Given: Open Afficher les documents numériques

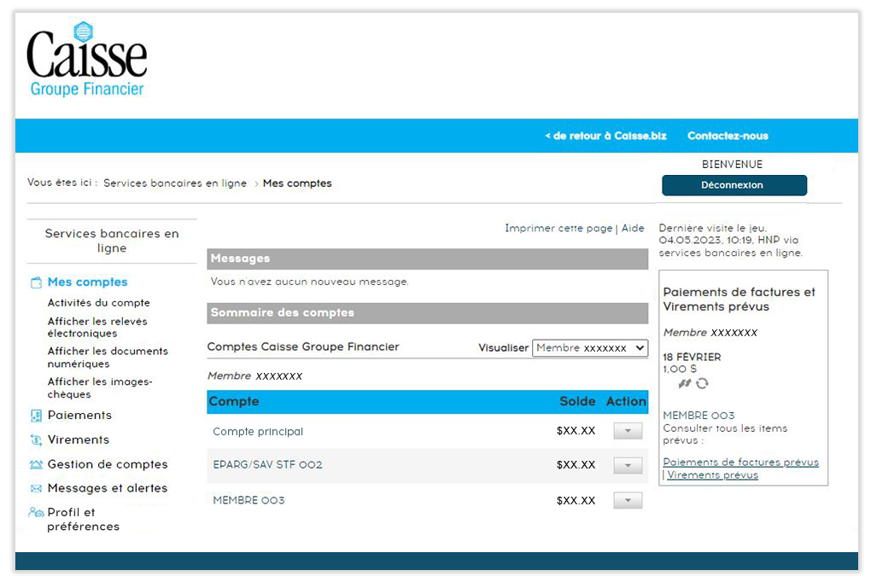Looking at the screenshot, I should [x=108, y=357].
